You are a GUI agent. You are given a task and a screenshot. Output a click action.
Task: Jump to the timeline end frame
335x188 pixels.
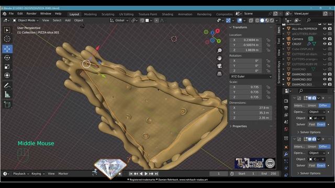pos(157,174)
